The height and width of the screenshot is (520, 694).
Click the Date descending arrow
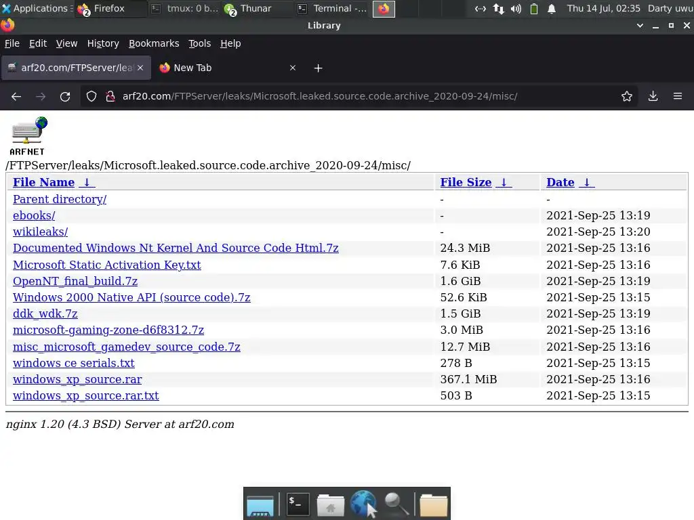click(x=586, y=182)
